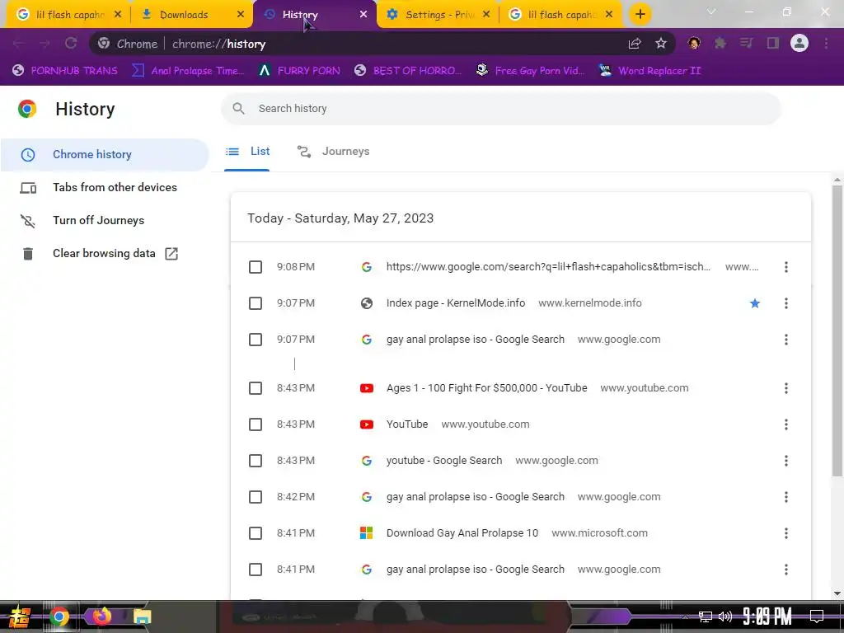The image size is (844, 633).
Task: Click the scrollbar up arrow
Action: [837, 180]
